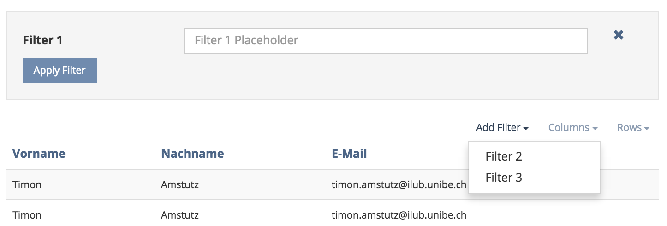Select Filter 2 from the dropdown menu

coord(504,156)
